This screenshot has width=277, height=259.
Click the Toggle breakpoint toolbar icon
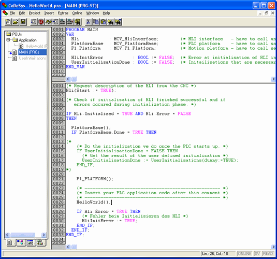point(55,22)
